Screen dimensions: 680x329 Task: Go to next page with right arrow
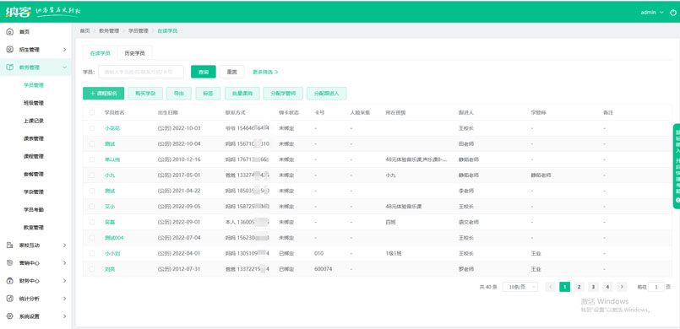tap(622, 287)
